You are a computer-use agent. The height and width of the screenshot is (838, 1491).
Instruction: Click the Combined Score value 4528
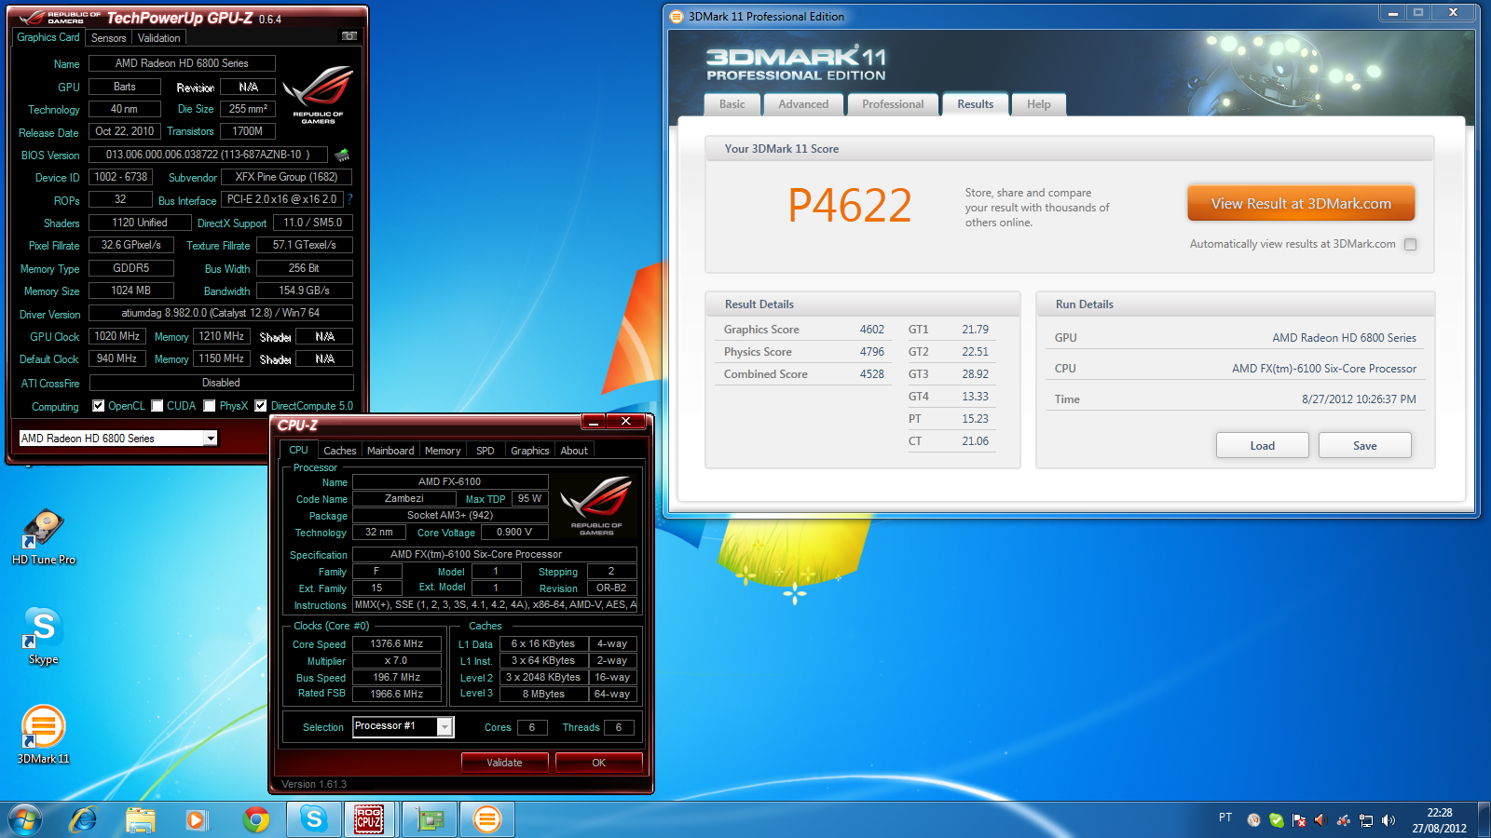pos(871,374)
